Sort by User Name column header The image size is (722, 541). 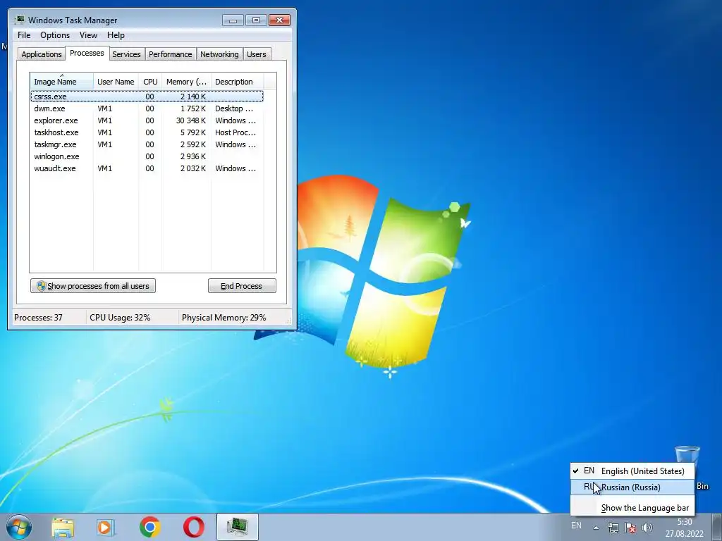pos(116,82)
